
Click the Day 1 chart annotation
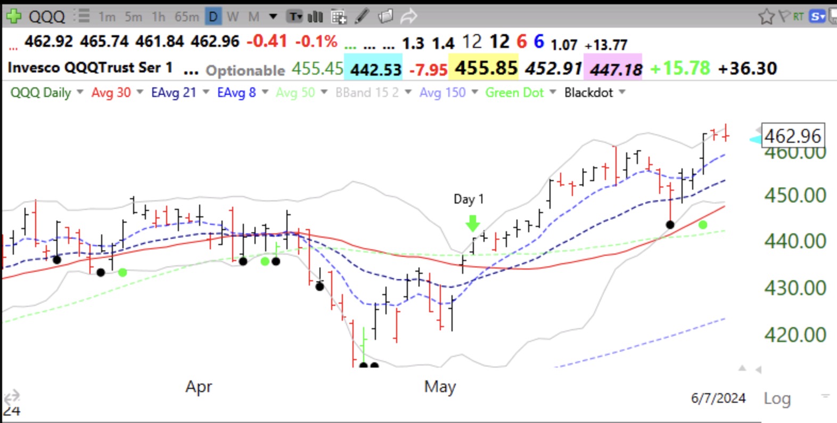pyautogui.click(x=469, y=199)
